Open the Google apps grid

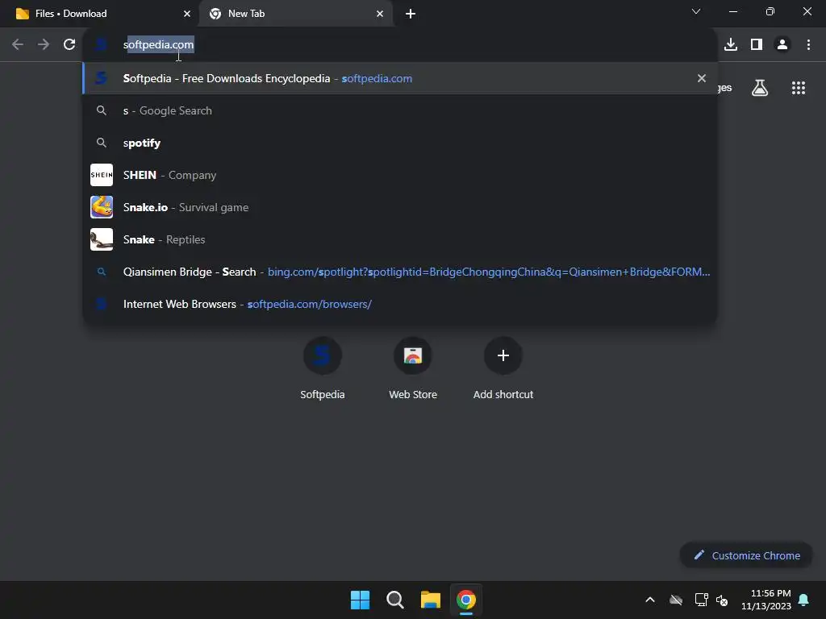pos(798,88)
